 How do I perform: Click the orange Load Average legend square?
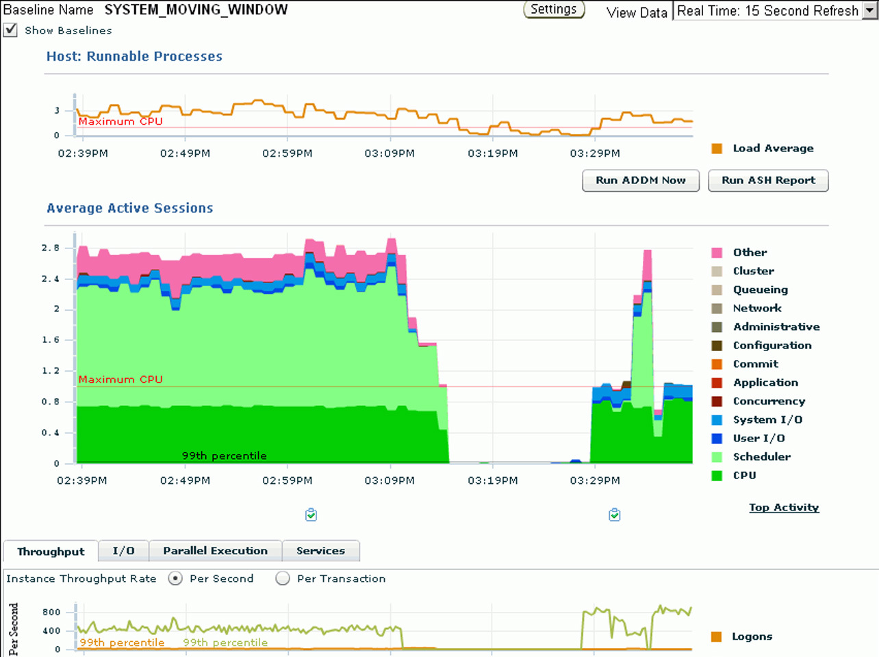tap(717, 149)
